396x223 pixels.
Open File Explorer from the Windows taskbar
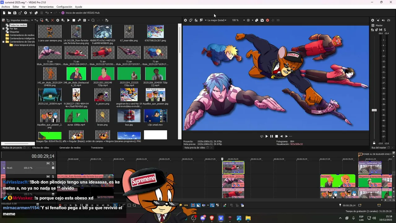click(248, 218)
